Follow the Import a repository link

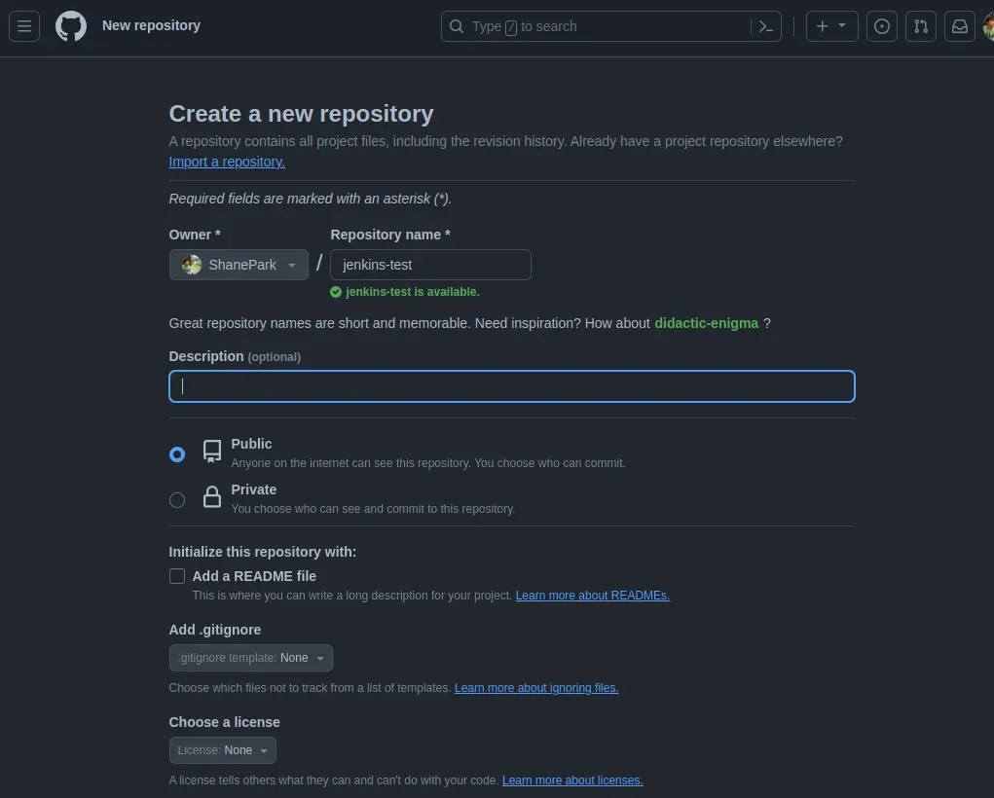pyautogui.click(x=227, y=162)
